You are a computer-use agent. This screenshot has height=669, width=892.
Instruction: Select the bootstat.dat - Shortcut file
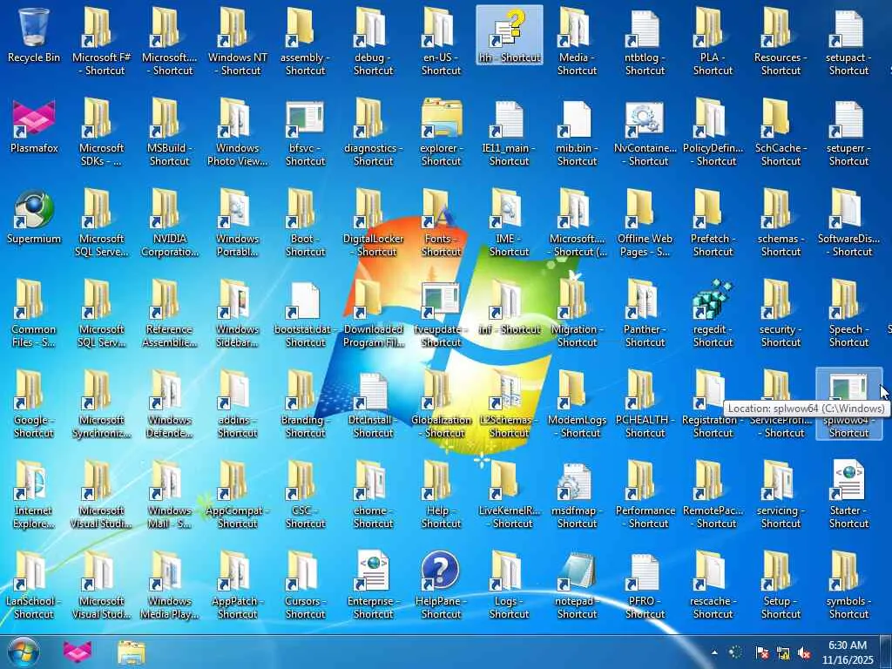305,313
